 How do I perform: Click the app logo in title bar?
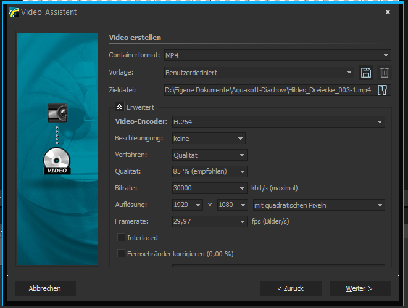click(12, 12)
